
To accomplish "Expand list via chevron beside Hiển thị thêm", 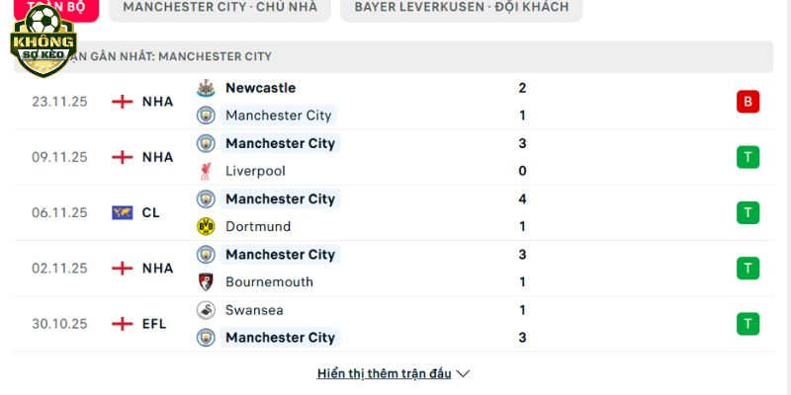I will point(463,374).
